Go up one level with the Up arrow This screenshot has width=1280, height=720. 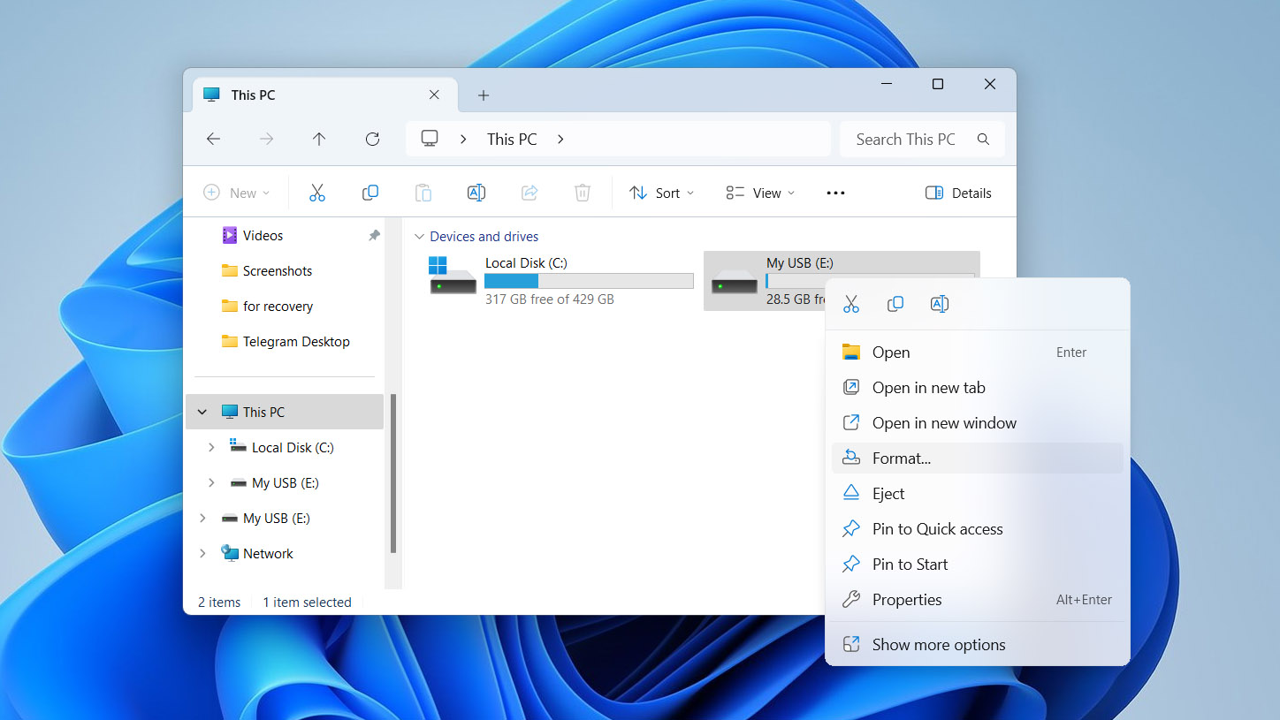point(319,139)
